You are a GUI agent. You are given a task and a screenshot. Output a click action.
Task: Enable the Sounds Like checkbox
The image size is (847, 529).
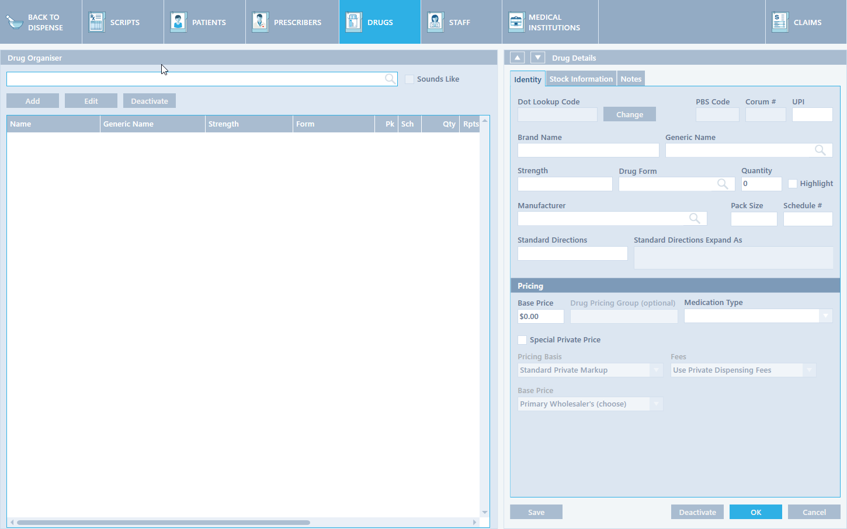[x=409, y=79]
